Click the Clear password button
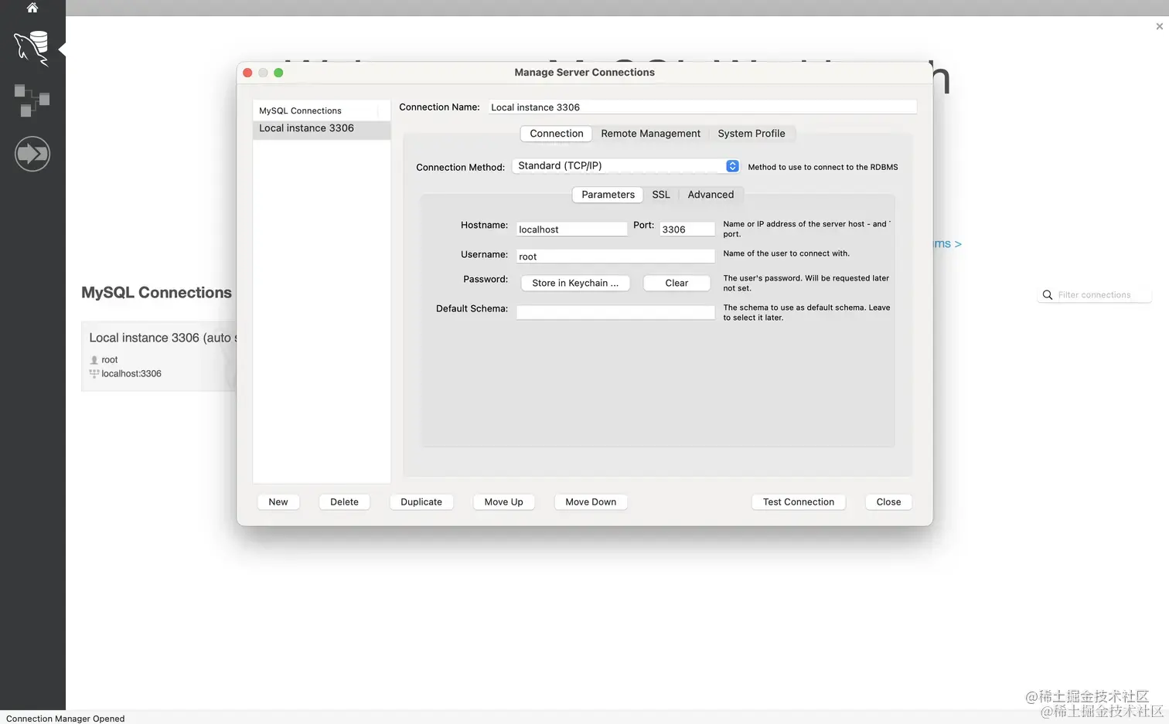The width and height of the screenshot is (1169, 724). (677, 283)
